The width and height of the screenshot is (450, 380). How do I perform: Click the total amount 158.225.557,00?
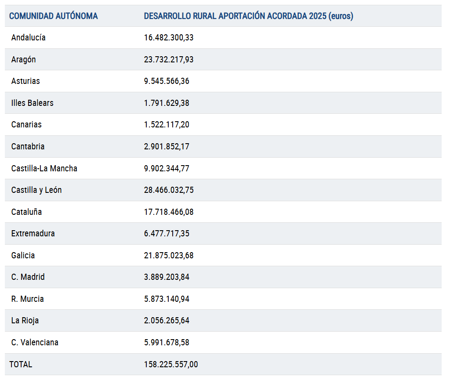tap(171, 365)
